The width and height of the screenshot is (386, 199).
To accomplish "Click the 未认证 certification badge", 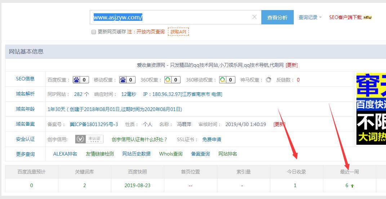I will pyautogui.click(x=89, y=139).
